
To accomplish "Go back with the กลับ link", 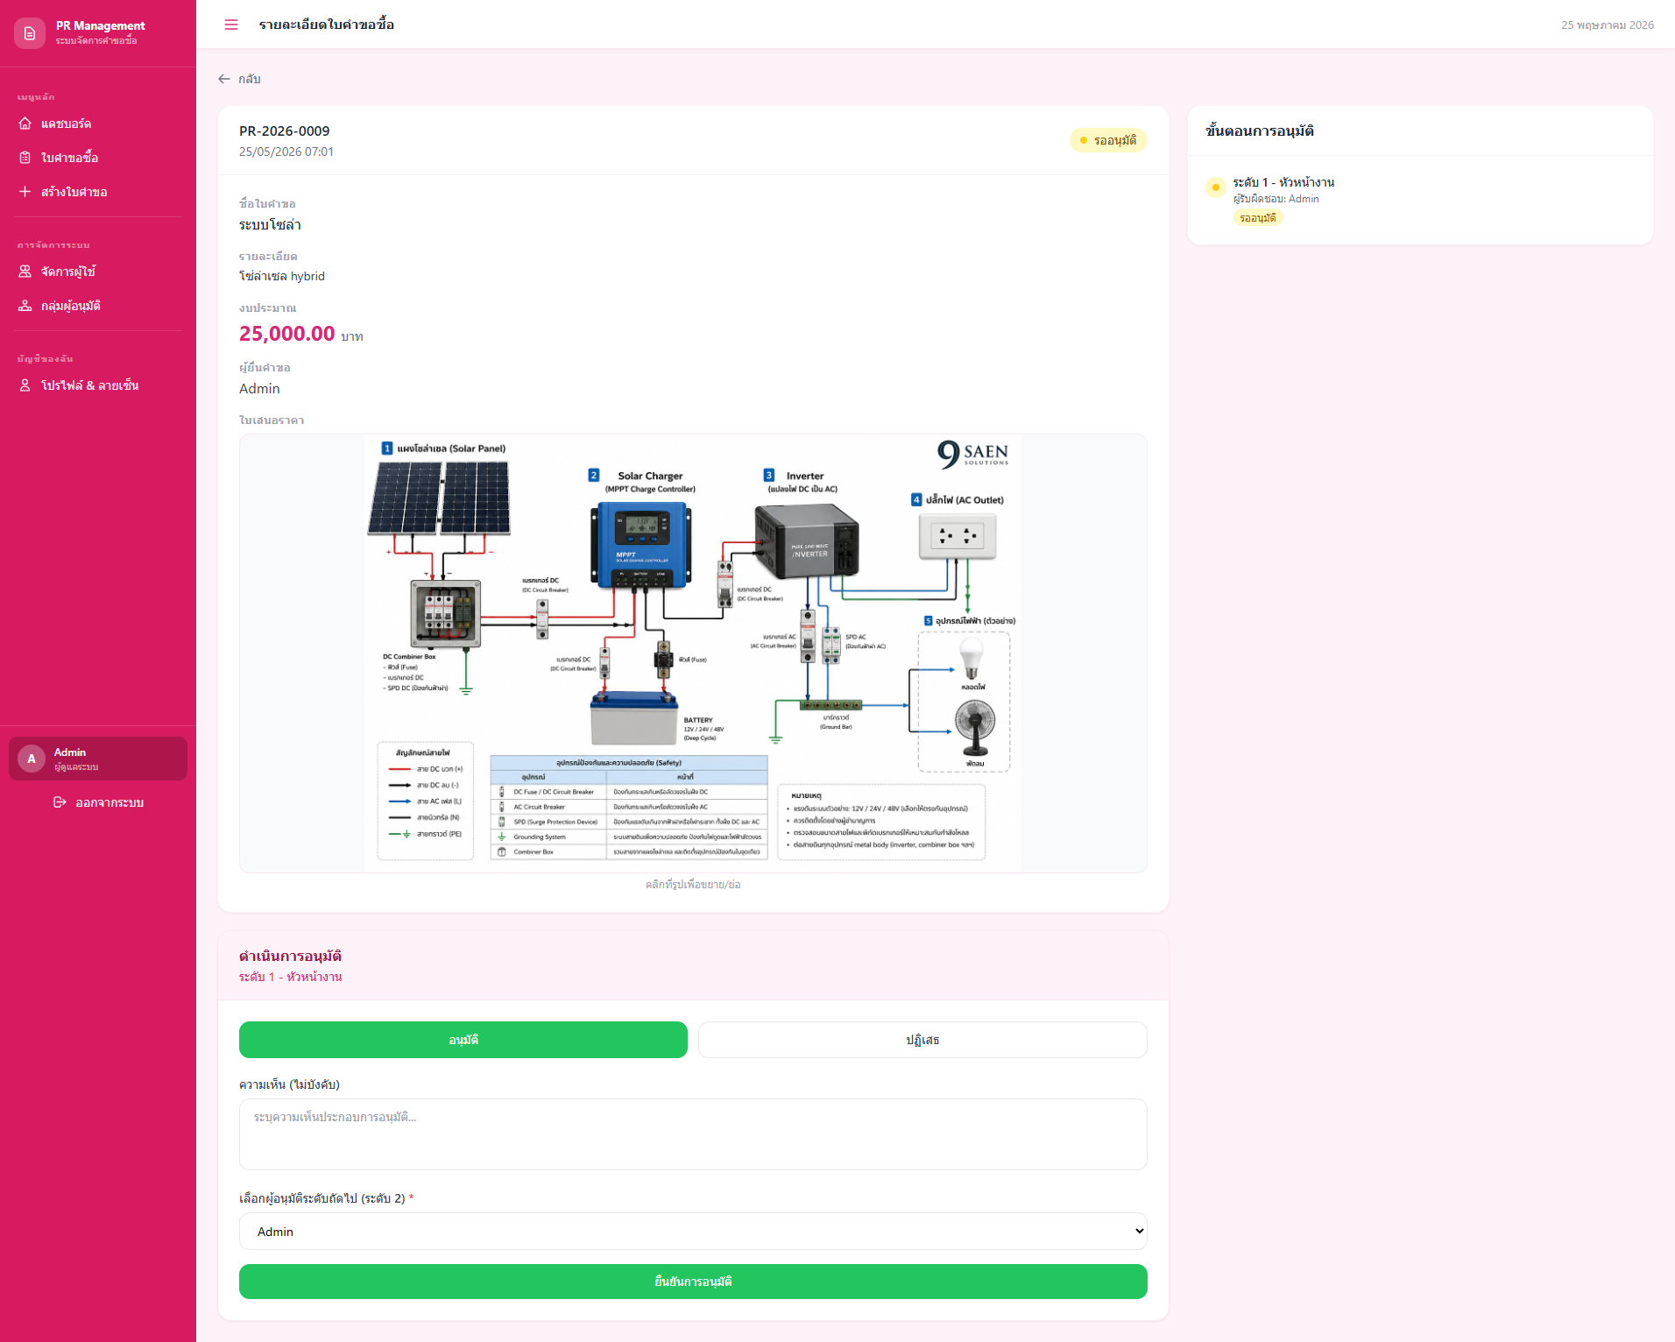I will [239, 79].
